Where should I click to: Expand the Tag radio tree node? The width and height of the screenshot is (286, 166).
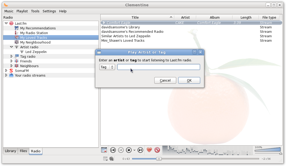(12, 56)
